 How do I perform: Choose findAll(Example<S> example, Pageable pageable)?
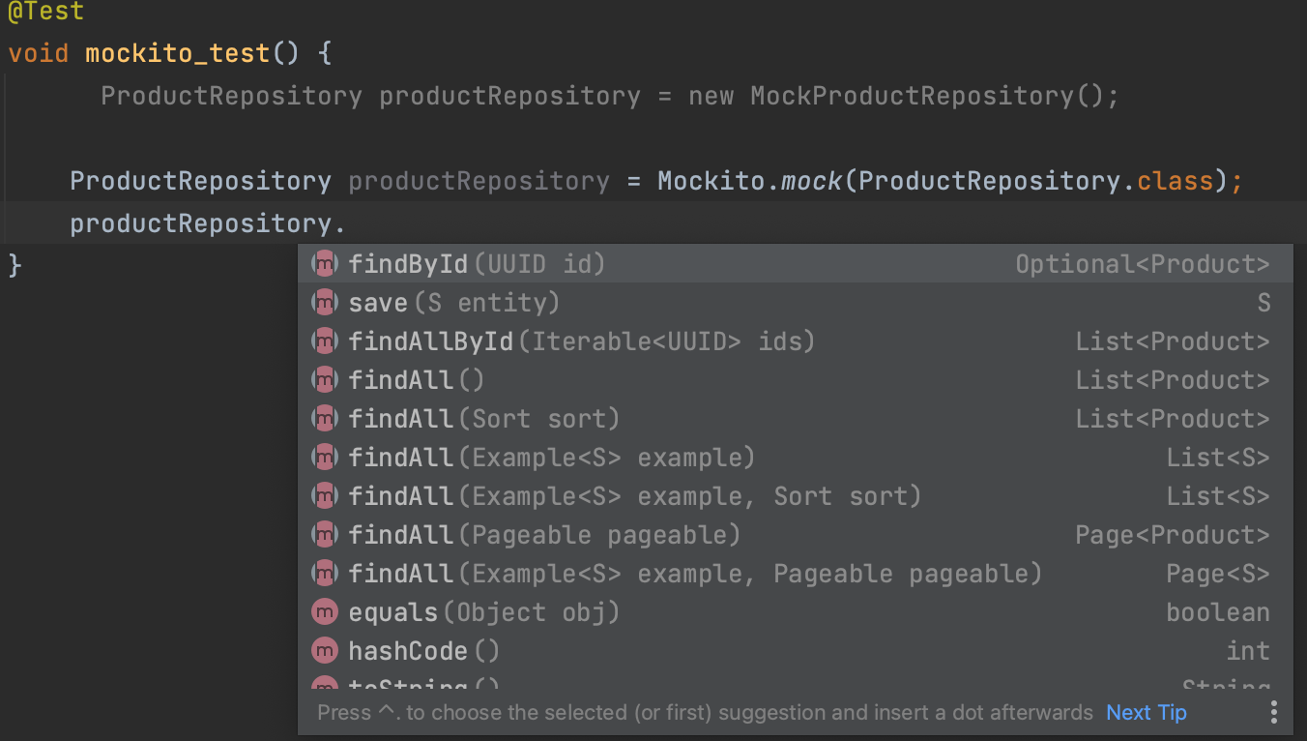(x=795, y=574)
